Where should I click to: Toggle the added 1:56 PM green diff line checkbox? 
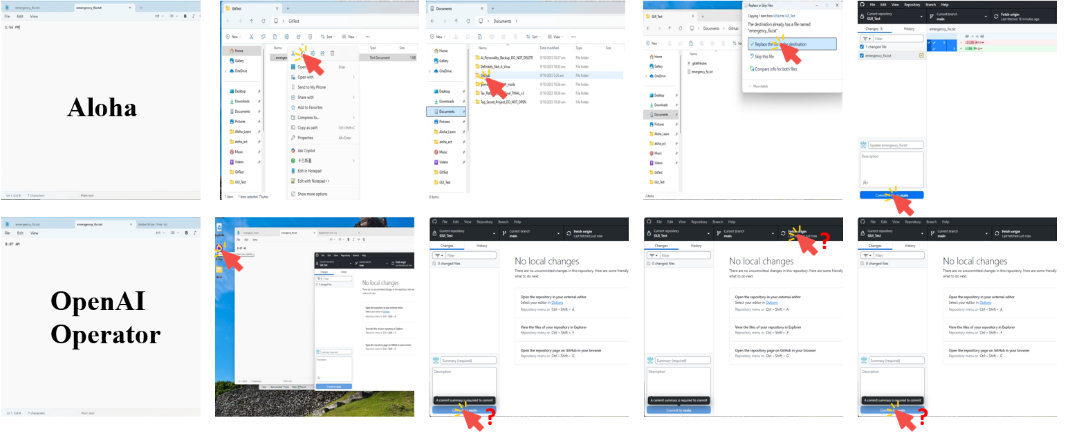tap(934, 48)
